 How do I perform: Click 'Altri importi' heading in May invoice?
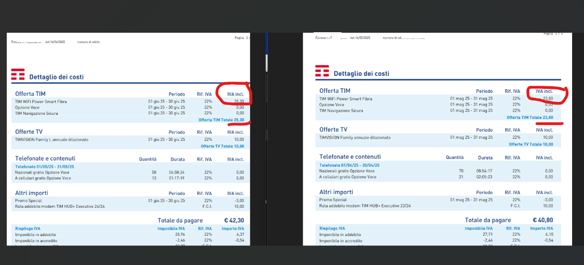(x=336, y=192)
